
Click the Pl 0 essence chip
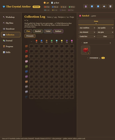tap(71, 10)
